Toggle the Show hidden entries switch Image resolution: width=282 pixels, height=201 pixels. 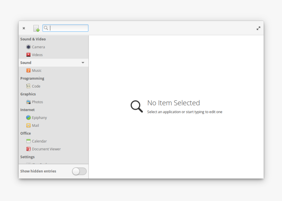79,171
